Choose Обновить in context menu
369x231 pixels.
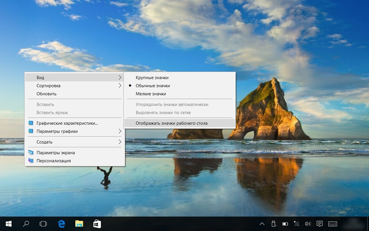click(74, 94)
